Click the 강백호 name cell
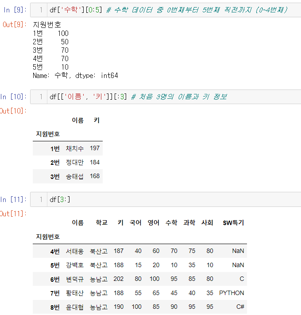 pos(75,265)
